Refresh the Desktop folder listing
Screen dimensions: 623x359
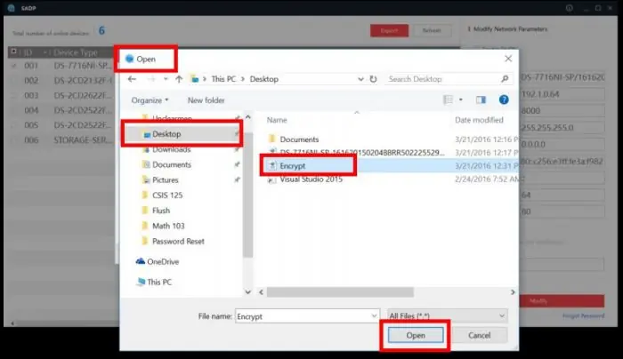coord(371,79)
